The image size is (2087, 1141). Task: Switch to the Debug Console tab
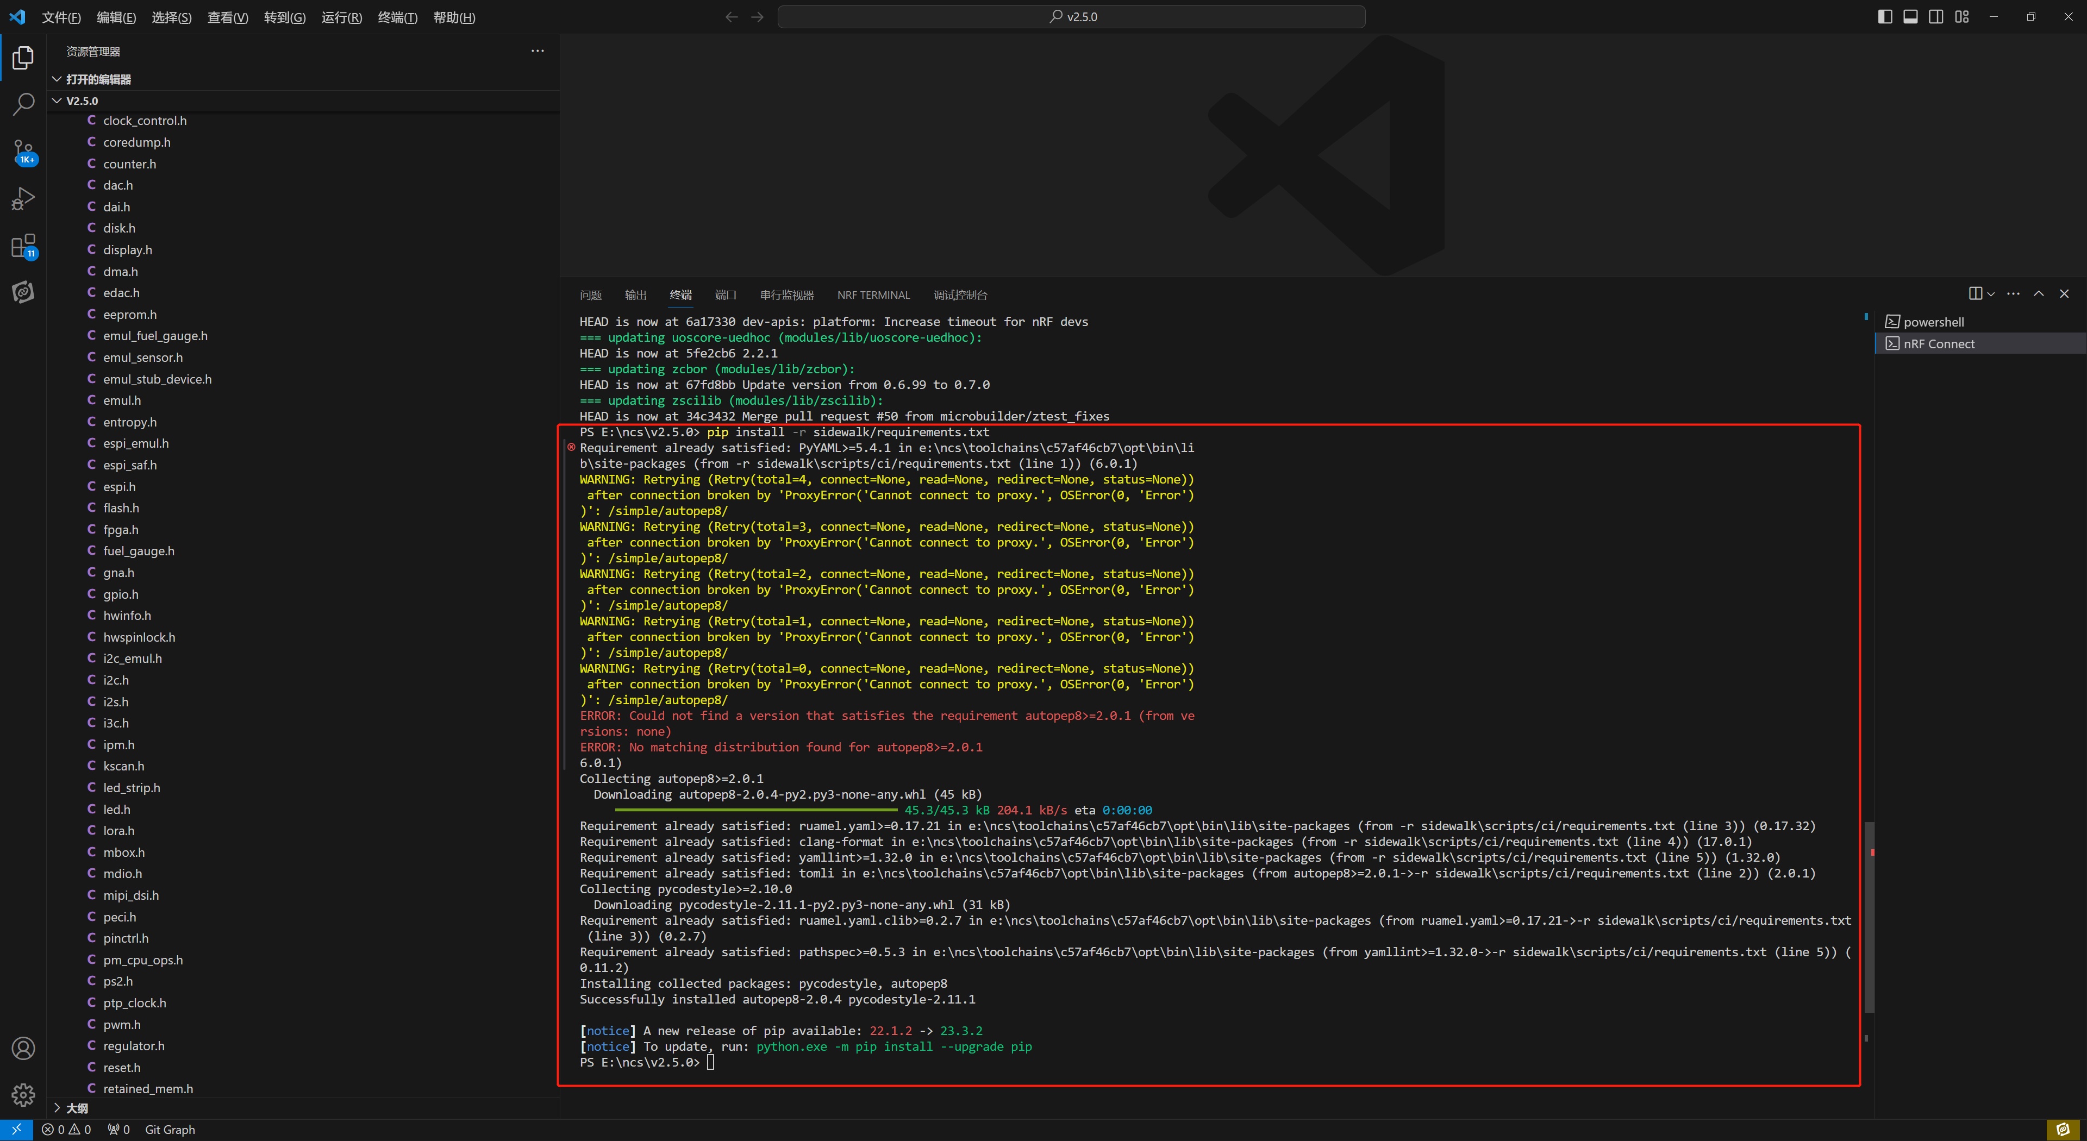(x=960, y=295)
